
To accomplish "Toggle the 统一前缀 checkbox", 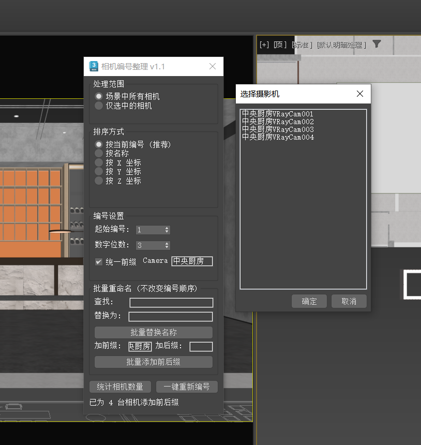I will pyautogui.click(x=99, y=262).
